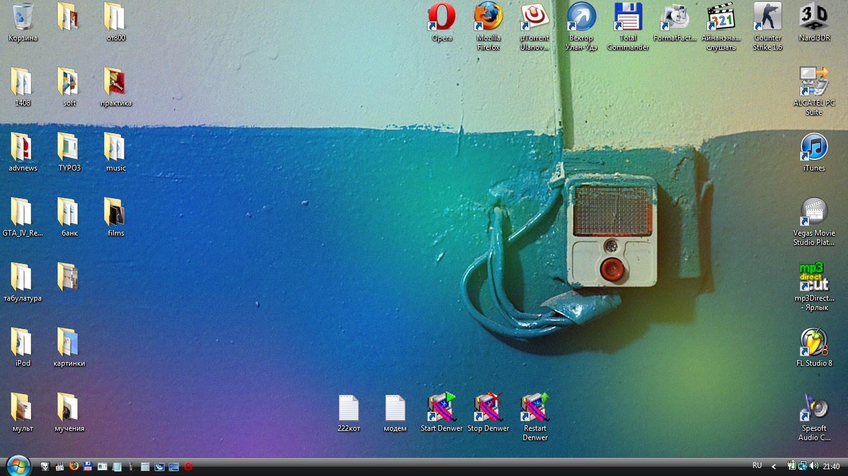Open the Opera desktop shortcut
Screen dimensions: 848x476
click(441, 17)
